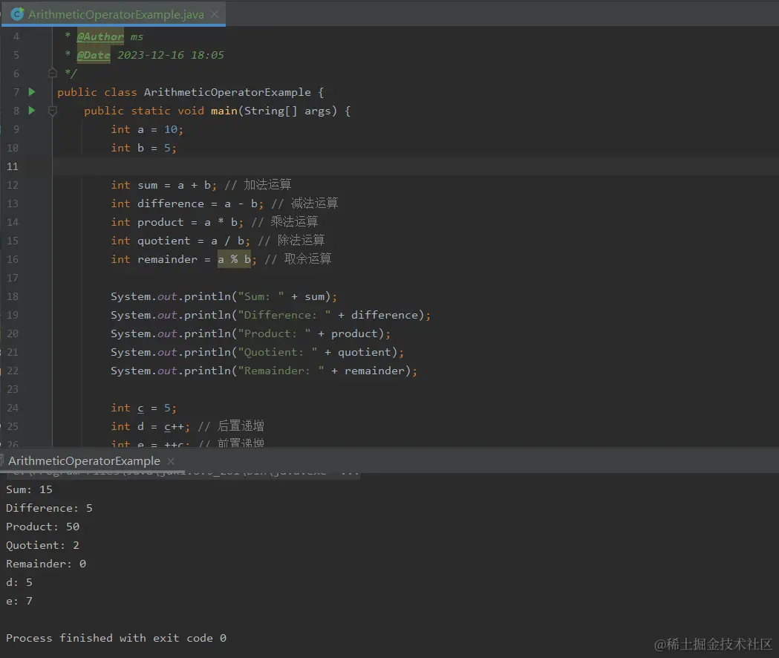Place cursor on empty line 11

click(x=415, y=166)
